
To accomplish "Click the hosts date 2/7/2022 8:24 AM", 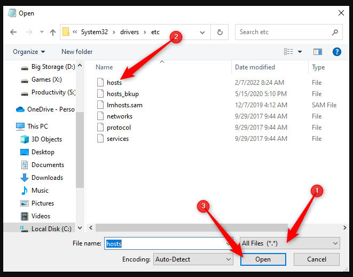I will point(260,83).
